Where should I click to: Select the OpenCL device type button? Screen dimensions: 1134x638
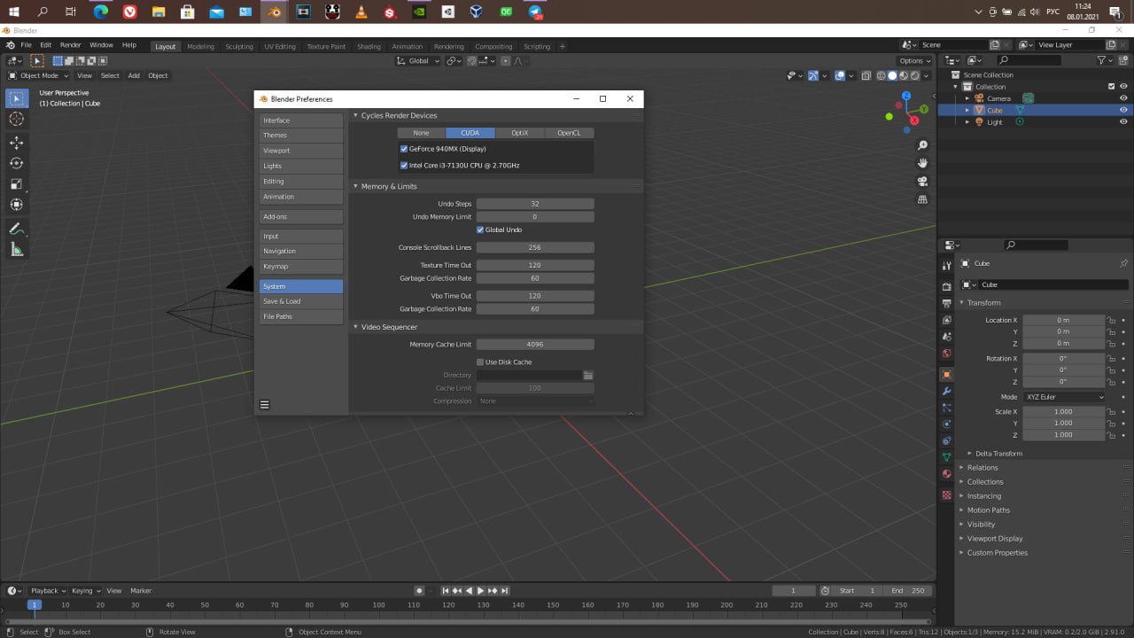point(569,133)
